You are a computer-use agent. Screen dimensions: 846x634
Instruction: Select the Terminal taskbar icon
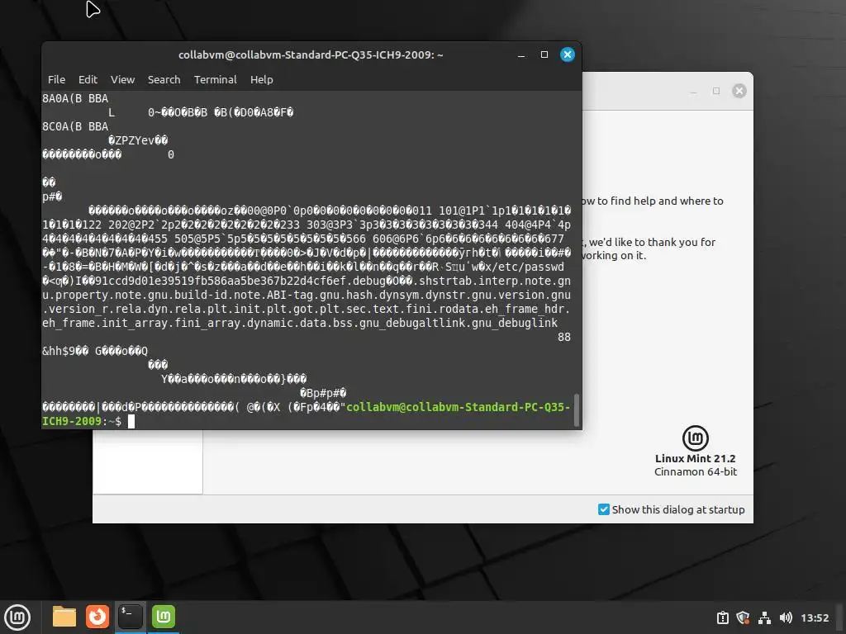(130, 617)
